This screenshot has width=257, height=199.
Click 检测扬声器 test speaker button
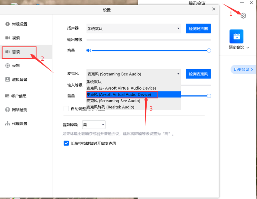(x=198, y=29)
